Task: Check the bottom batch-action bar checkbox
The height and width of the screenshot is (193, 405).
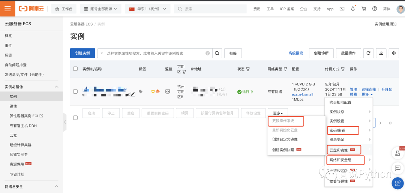Action: [75, 118]
